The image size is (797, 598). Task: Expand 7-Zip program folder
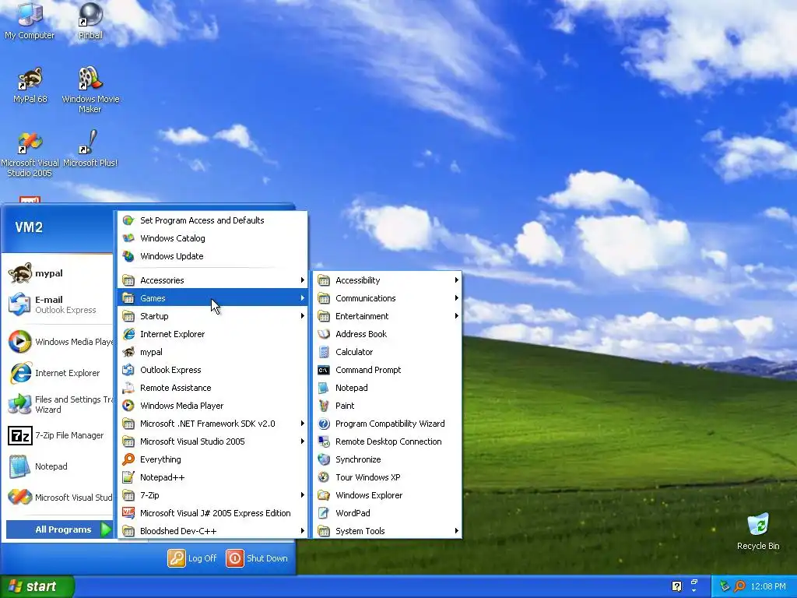click(x=212, y=495)
